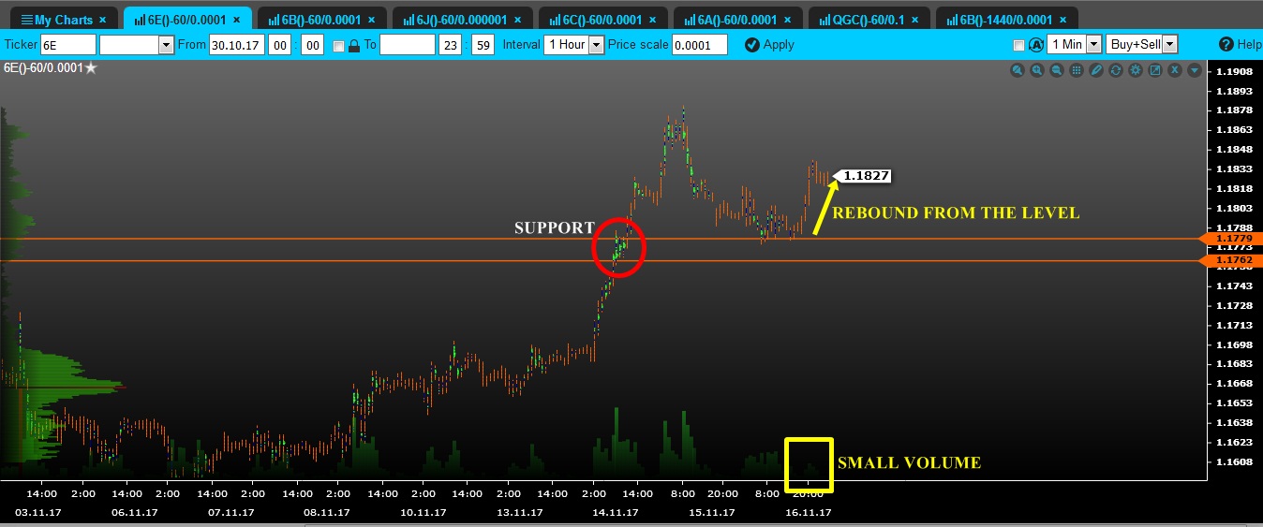The width and height of the screenshot is (1263, 527).
Task: Click the lock icon next to To
Action: pos(354,45)
